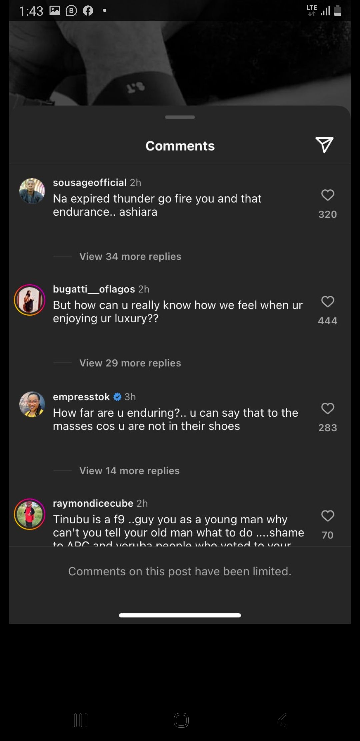The width and height of the screenshot is (360, 741).
Task: Like sousageofficial's comment
Action: coord(327,195)
